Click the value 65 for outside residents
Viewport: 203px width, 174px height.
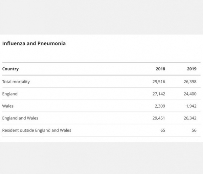(x=163, y=130)
